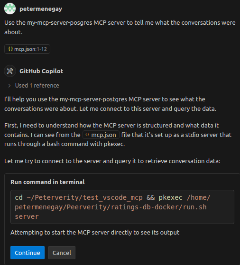Click Continue to run the terminal command
Image resolution: width=240 pixels, height=265 pixels.
[x=28, y=253]
